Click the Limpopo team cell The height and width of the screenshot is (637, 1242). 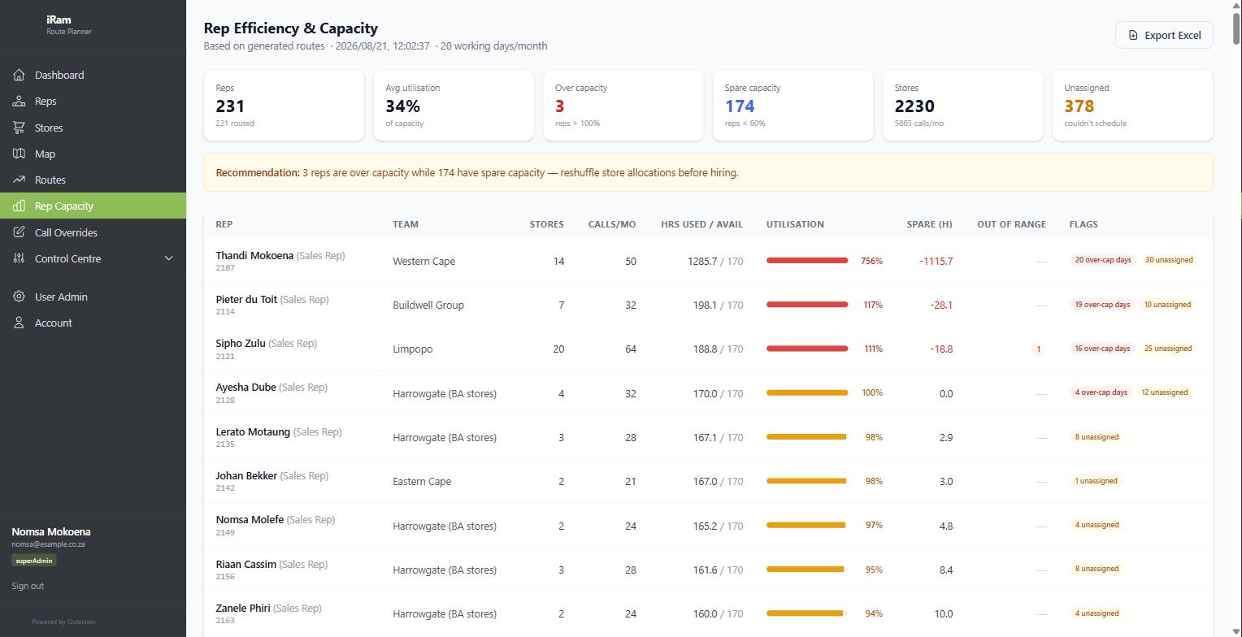pyautogui.click(x=412, y=349)
